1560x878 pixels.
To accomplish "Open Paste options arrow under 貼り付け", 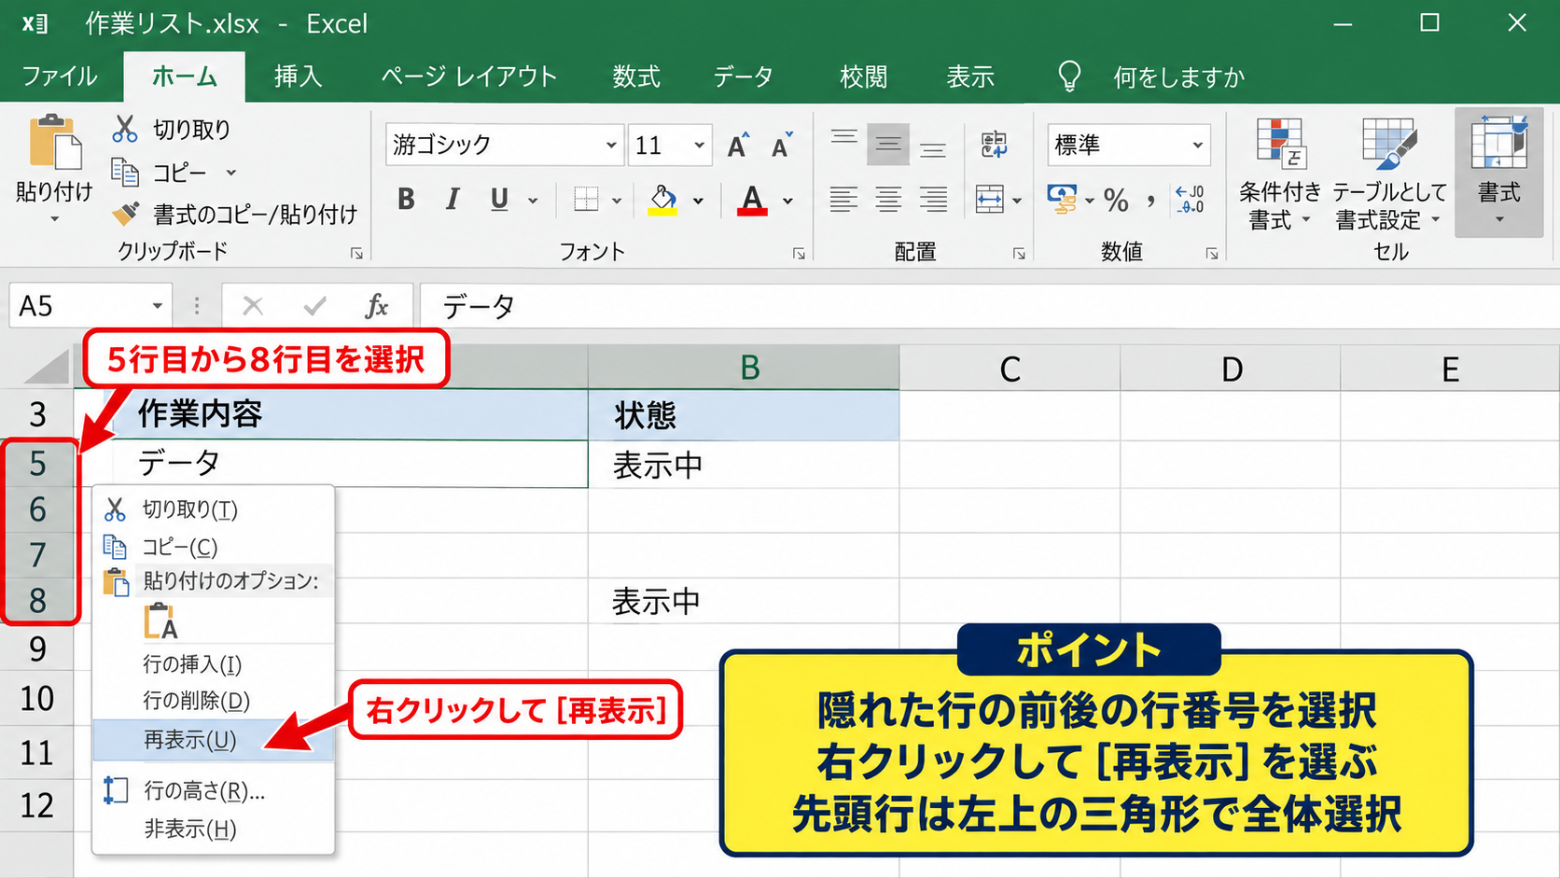I will [54, 219].
